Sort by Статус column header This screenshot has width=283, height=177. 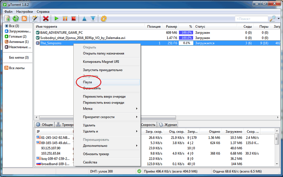(x=215, y=26)
